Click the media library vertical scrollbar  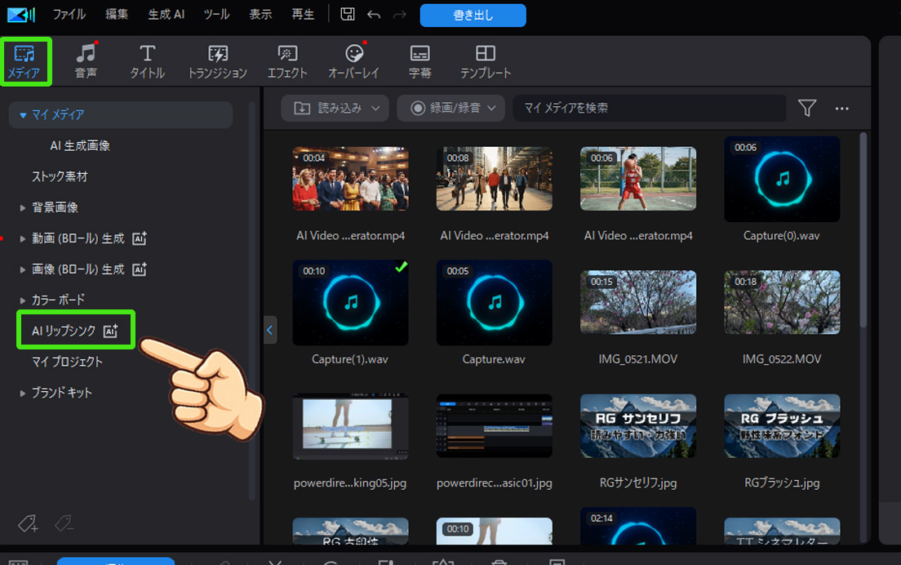click(863, 230)
